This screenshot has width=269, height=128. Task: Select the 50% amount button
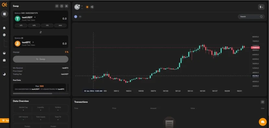34,25
